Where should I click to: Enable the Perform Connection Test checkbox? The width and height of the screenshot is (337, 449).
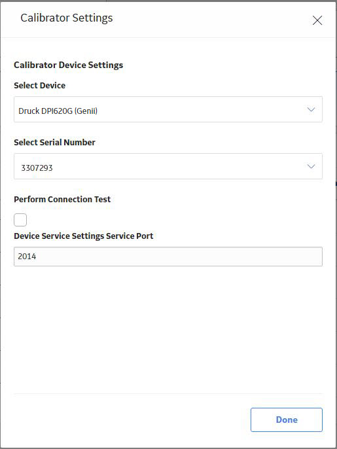20,220
